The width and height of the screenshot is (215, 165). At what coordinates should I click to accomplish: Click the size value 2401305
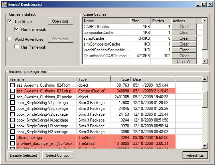tap(122, 97)
